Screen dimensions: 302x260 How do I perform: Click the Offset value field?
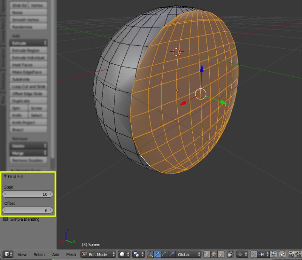[x=28, y=210]
